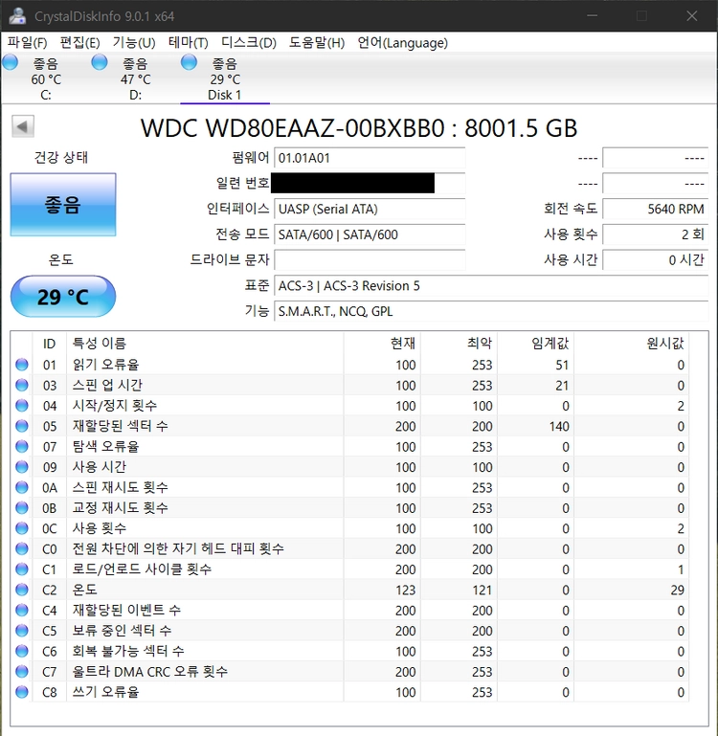
Task: Click status orb of attribute C1 로드/언로드 사이클
Action: tap(22, 569)
